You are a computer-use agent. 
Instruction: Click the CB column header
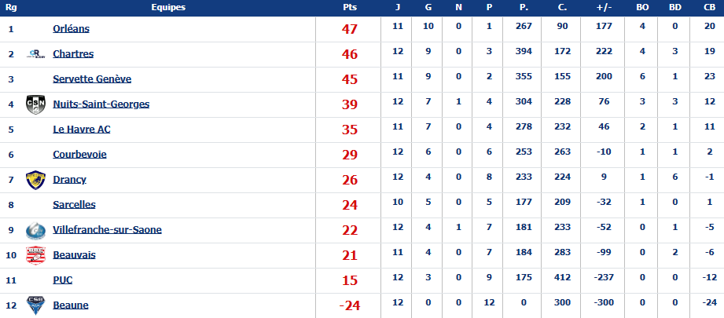pyautogui.click(x=709, y=7)
